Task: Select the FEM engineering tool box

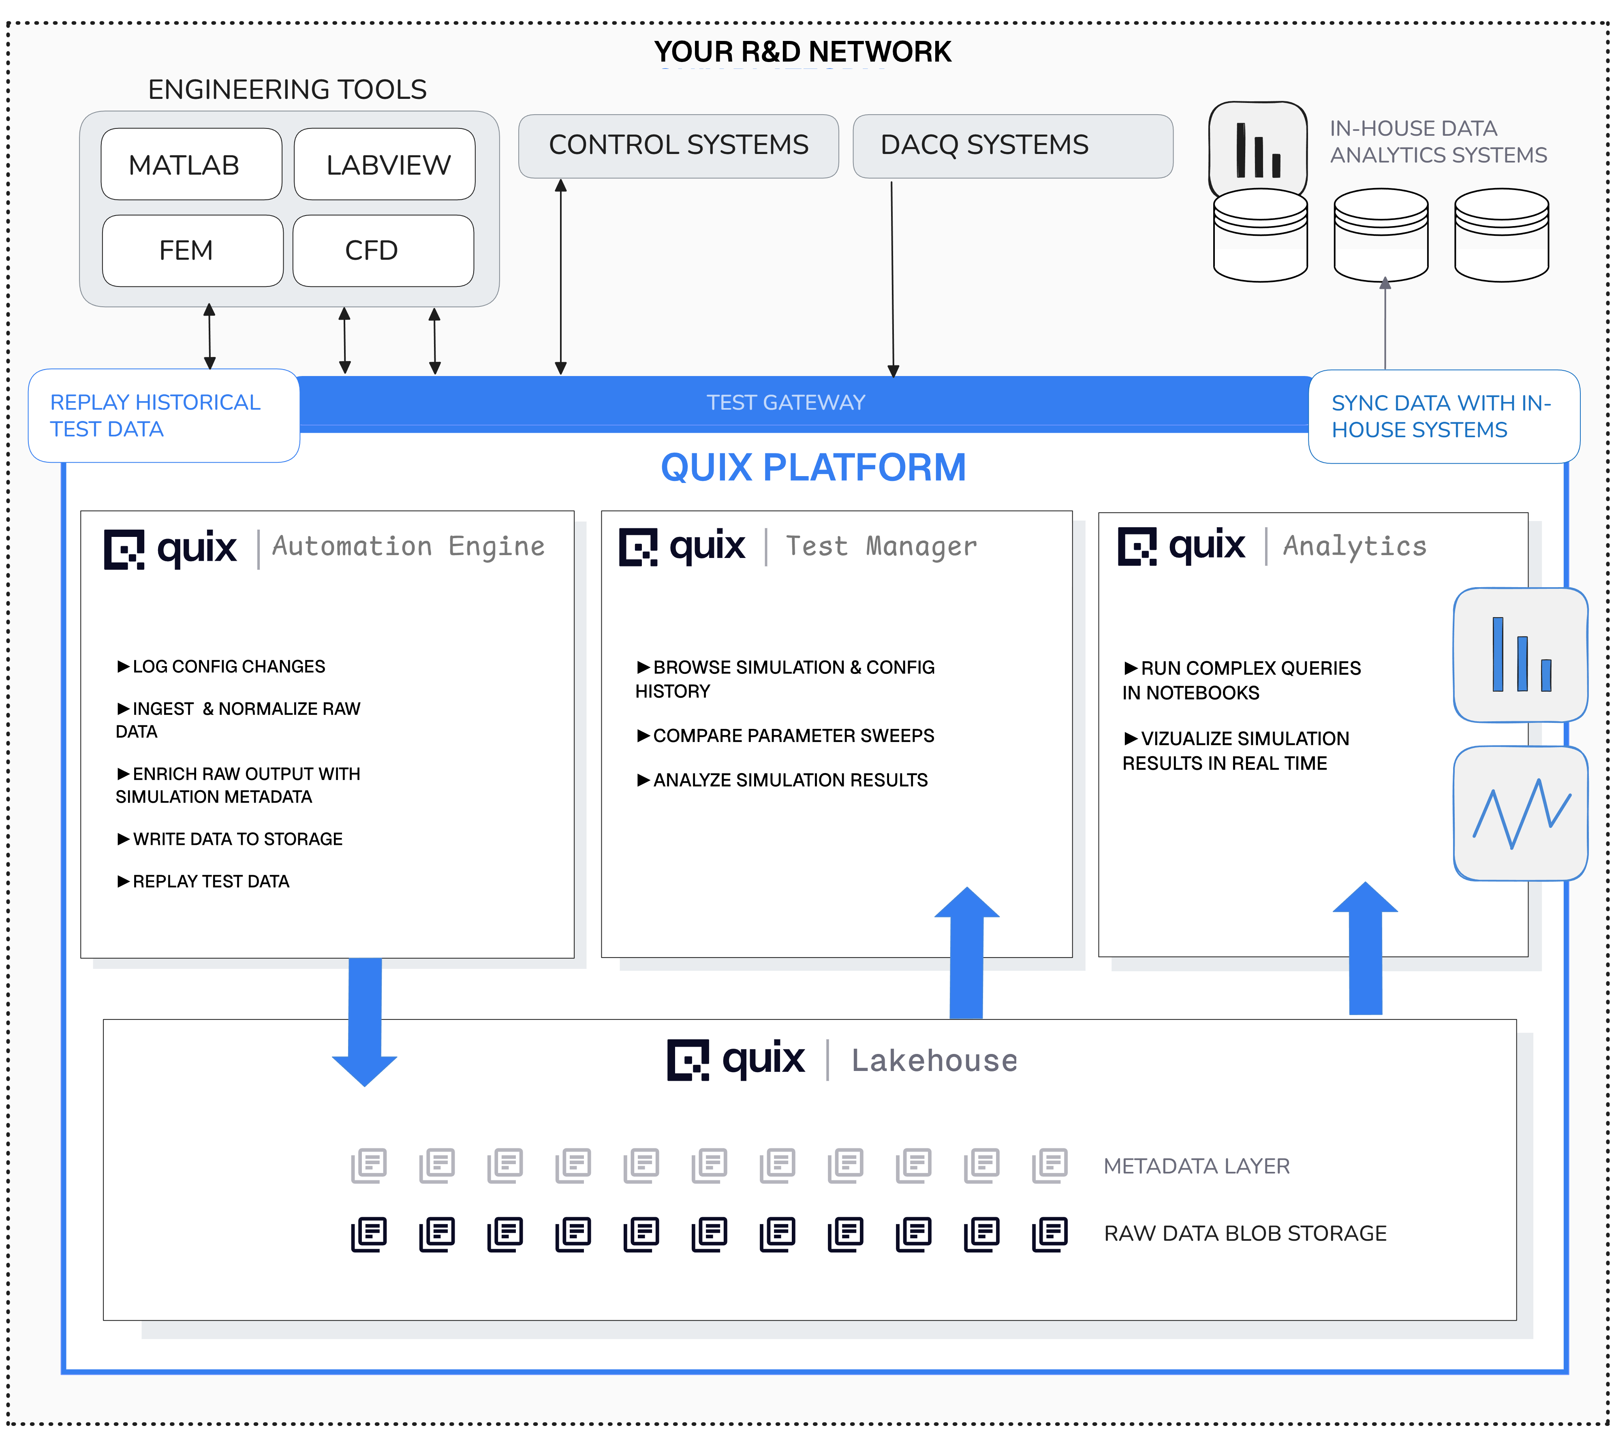Action: point(192,251)
